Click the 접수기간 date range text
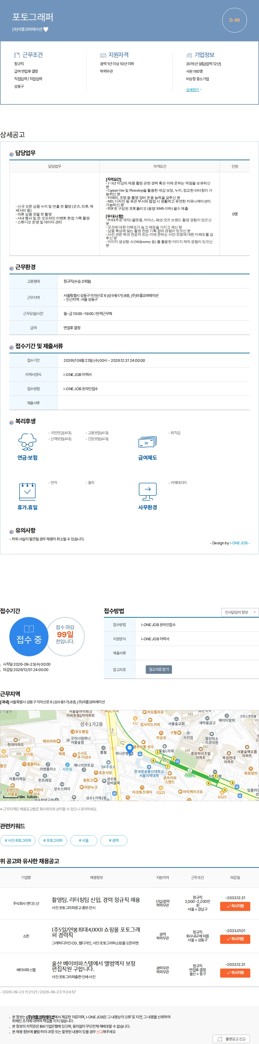Image resolution: width=259 pixels, height=1044 pixels. point(104,360)
